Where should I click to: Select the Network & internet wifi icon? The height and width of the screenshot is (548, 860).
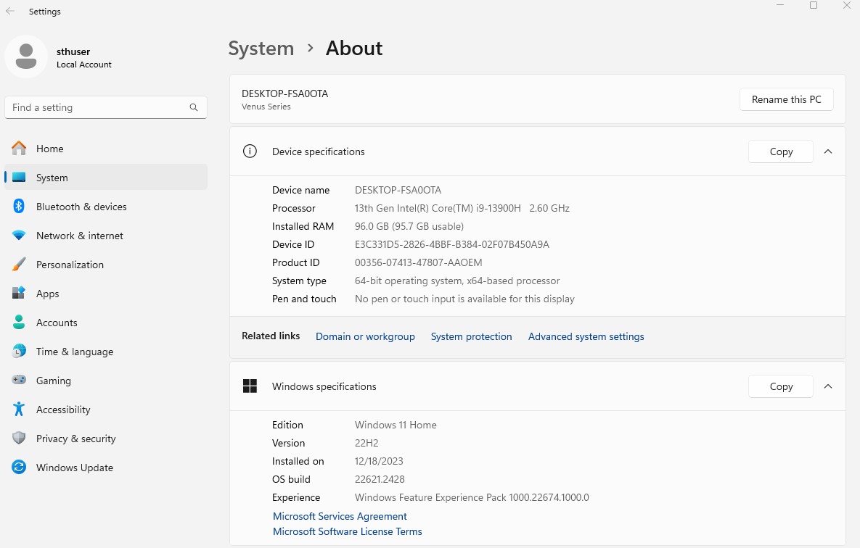click(x=19, y=236)
